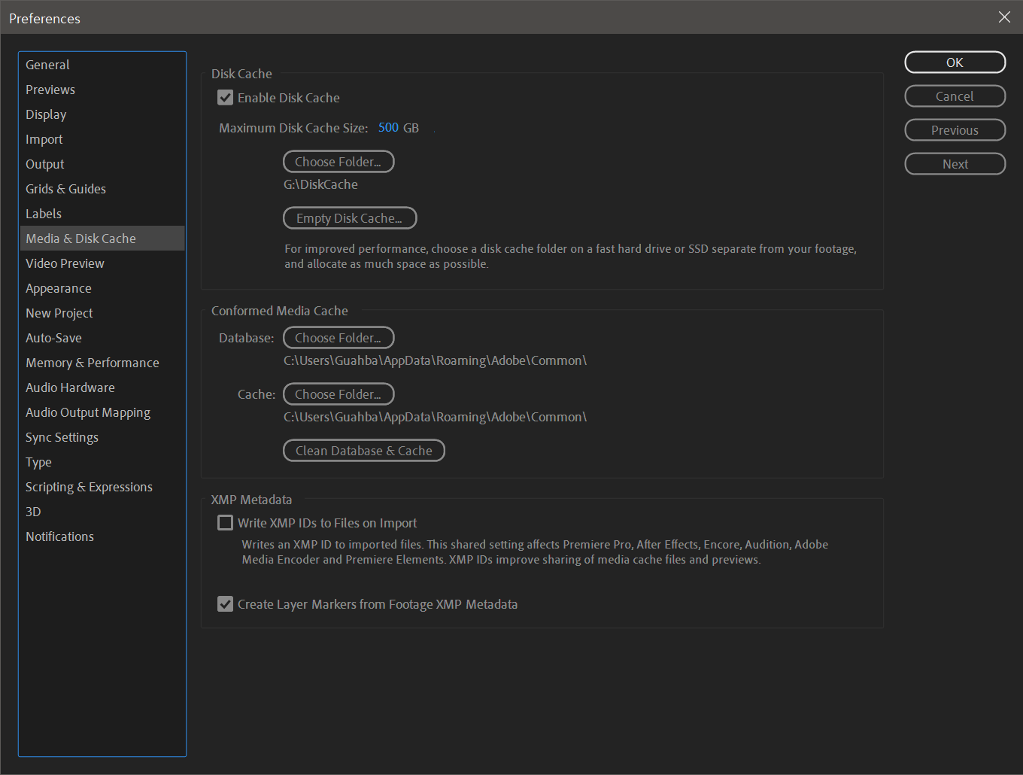Uncheck Create Layer Markers from Footage XMP Metadata
Screen dimensions: 1023x775
coord(225,603)
